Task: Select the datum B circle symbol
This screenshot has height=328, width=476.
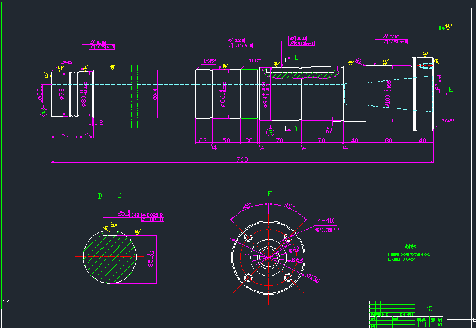Action: (270, 132)
